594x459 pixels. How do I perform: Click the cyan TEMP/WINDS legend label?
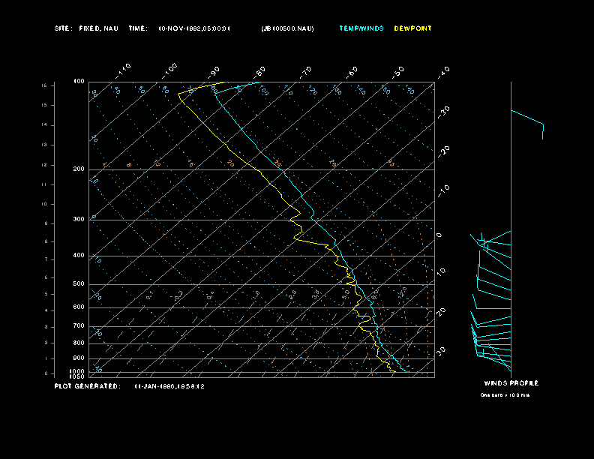point(361,28)
